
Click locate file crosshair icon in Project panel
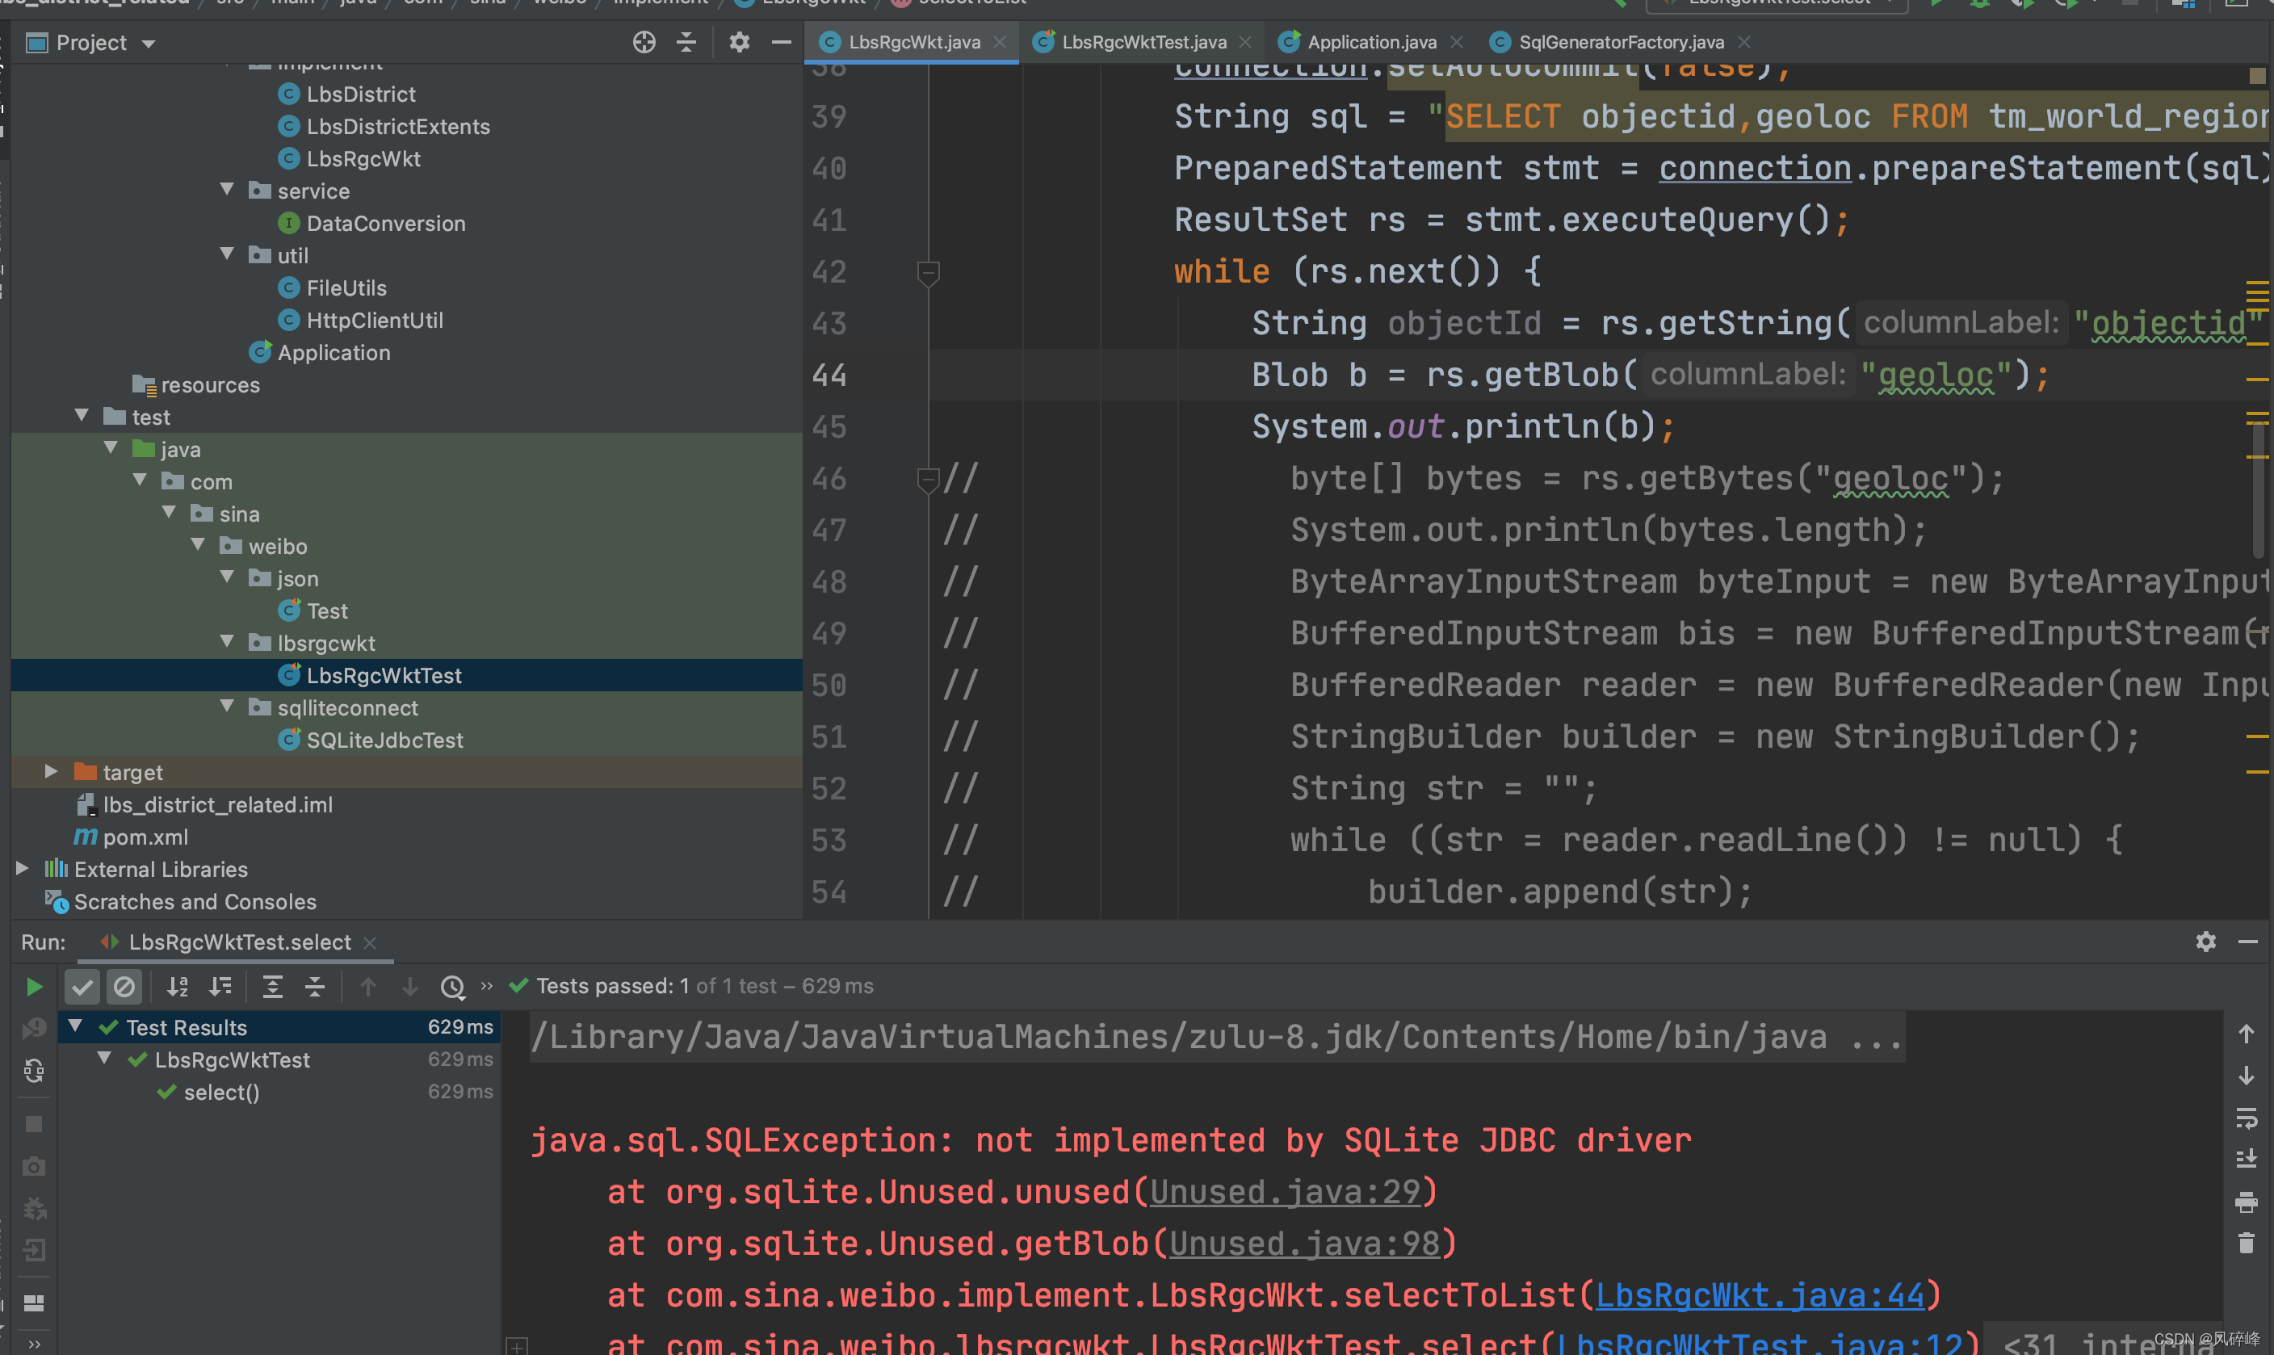[644, 42]
